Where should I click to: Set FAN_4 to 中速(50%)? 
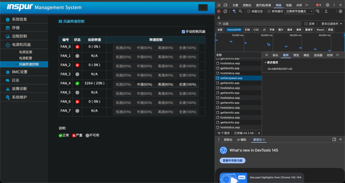[145, 84]
